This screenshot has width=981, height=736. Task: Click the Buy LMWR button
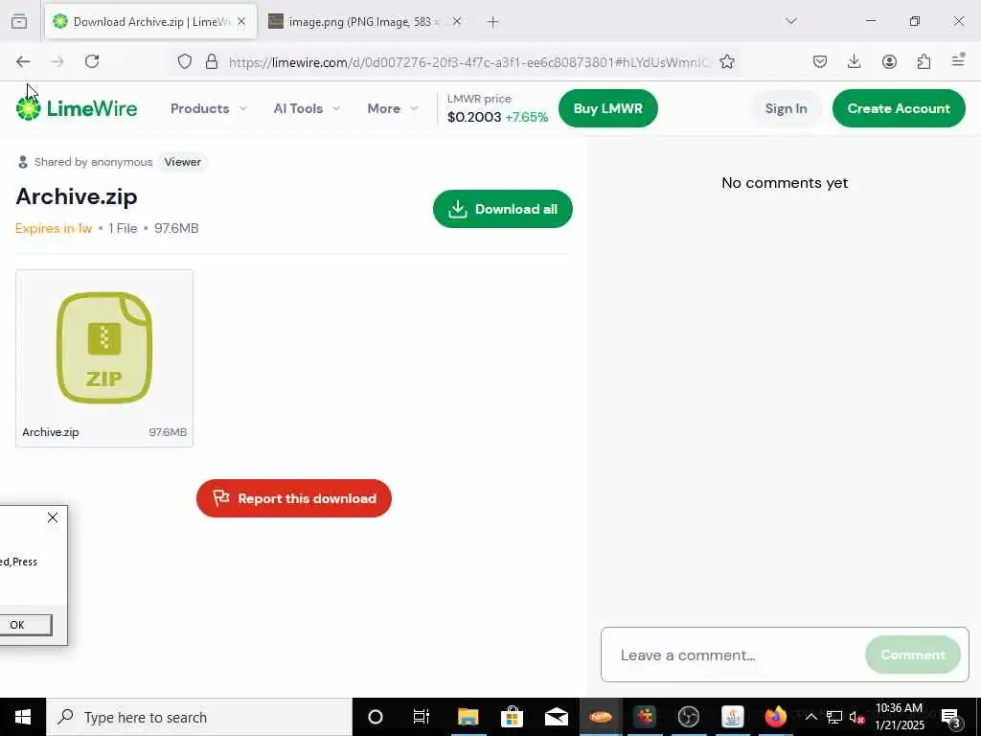608,108
